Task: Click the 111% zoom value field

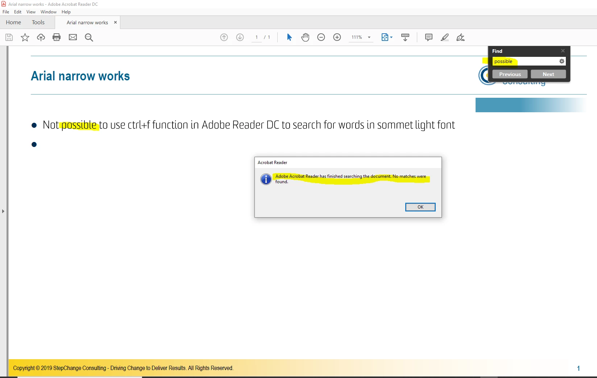Action: 357,37
